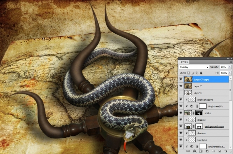
Task: Open the Layers panel options menu
Action: (230, 62)
